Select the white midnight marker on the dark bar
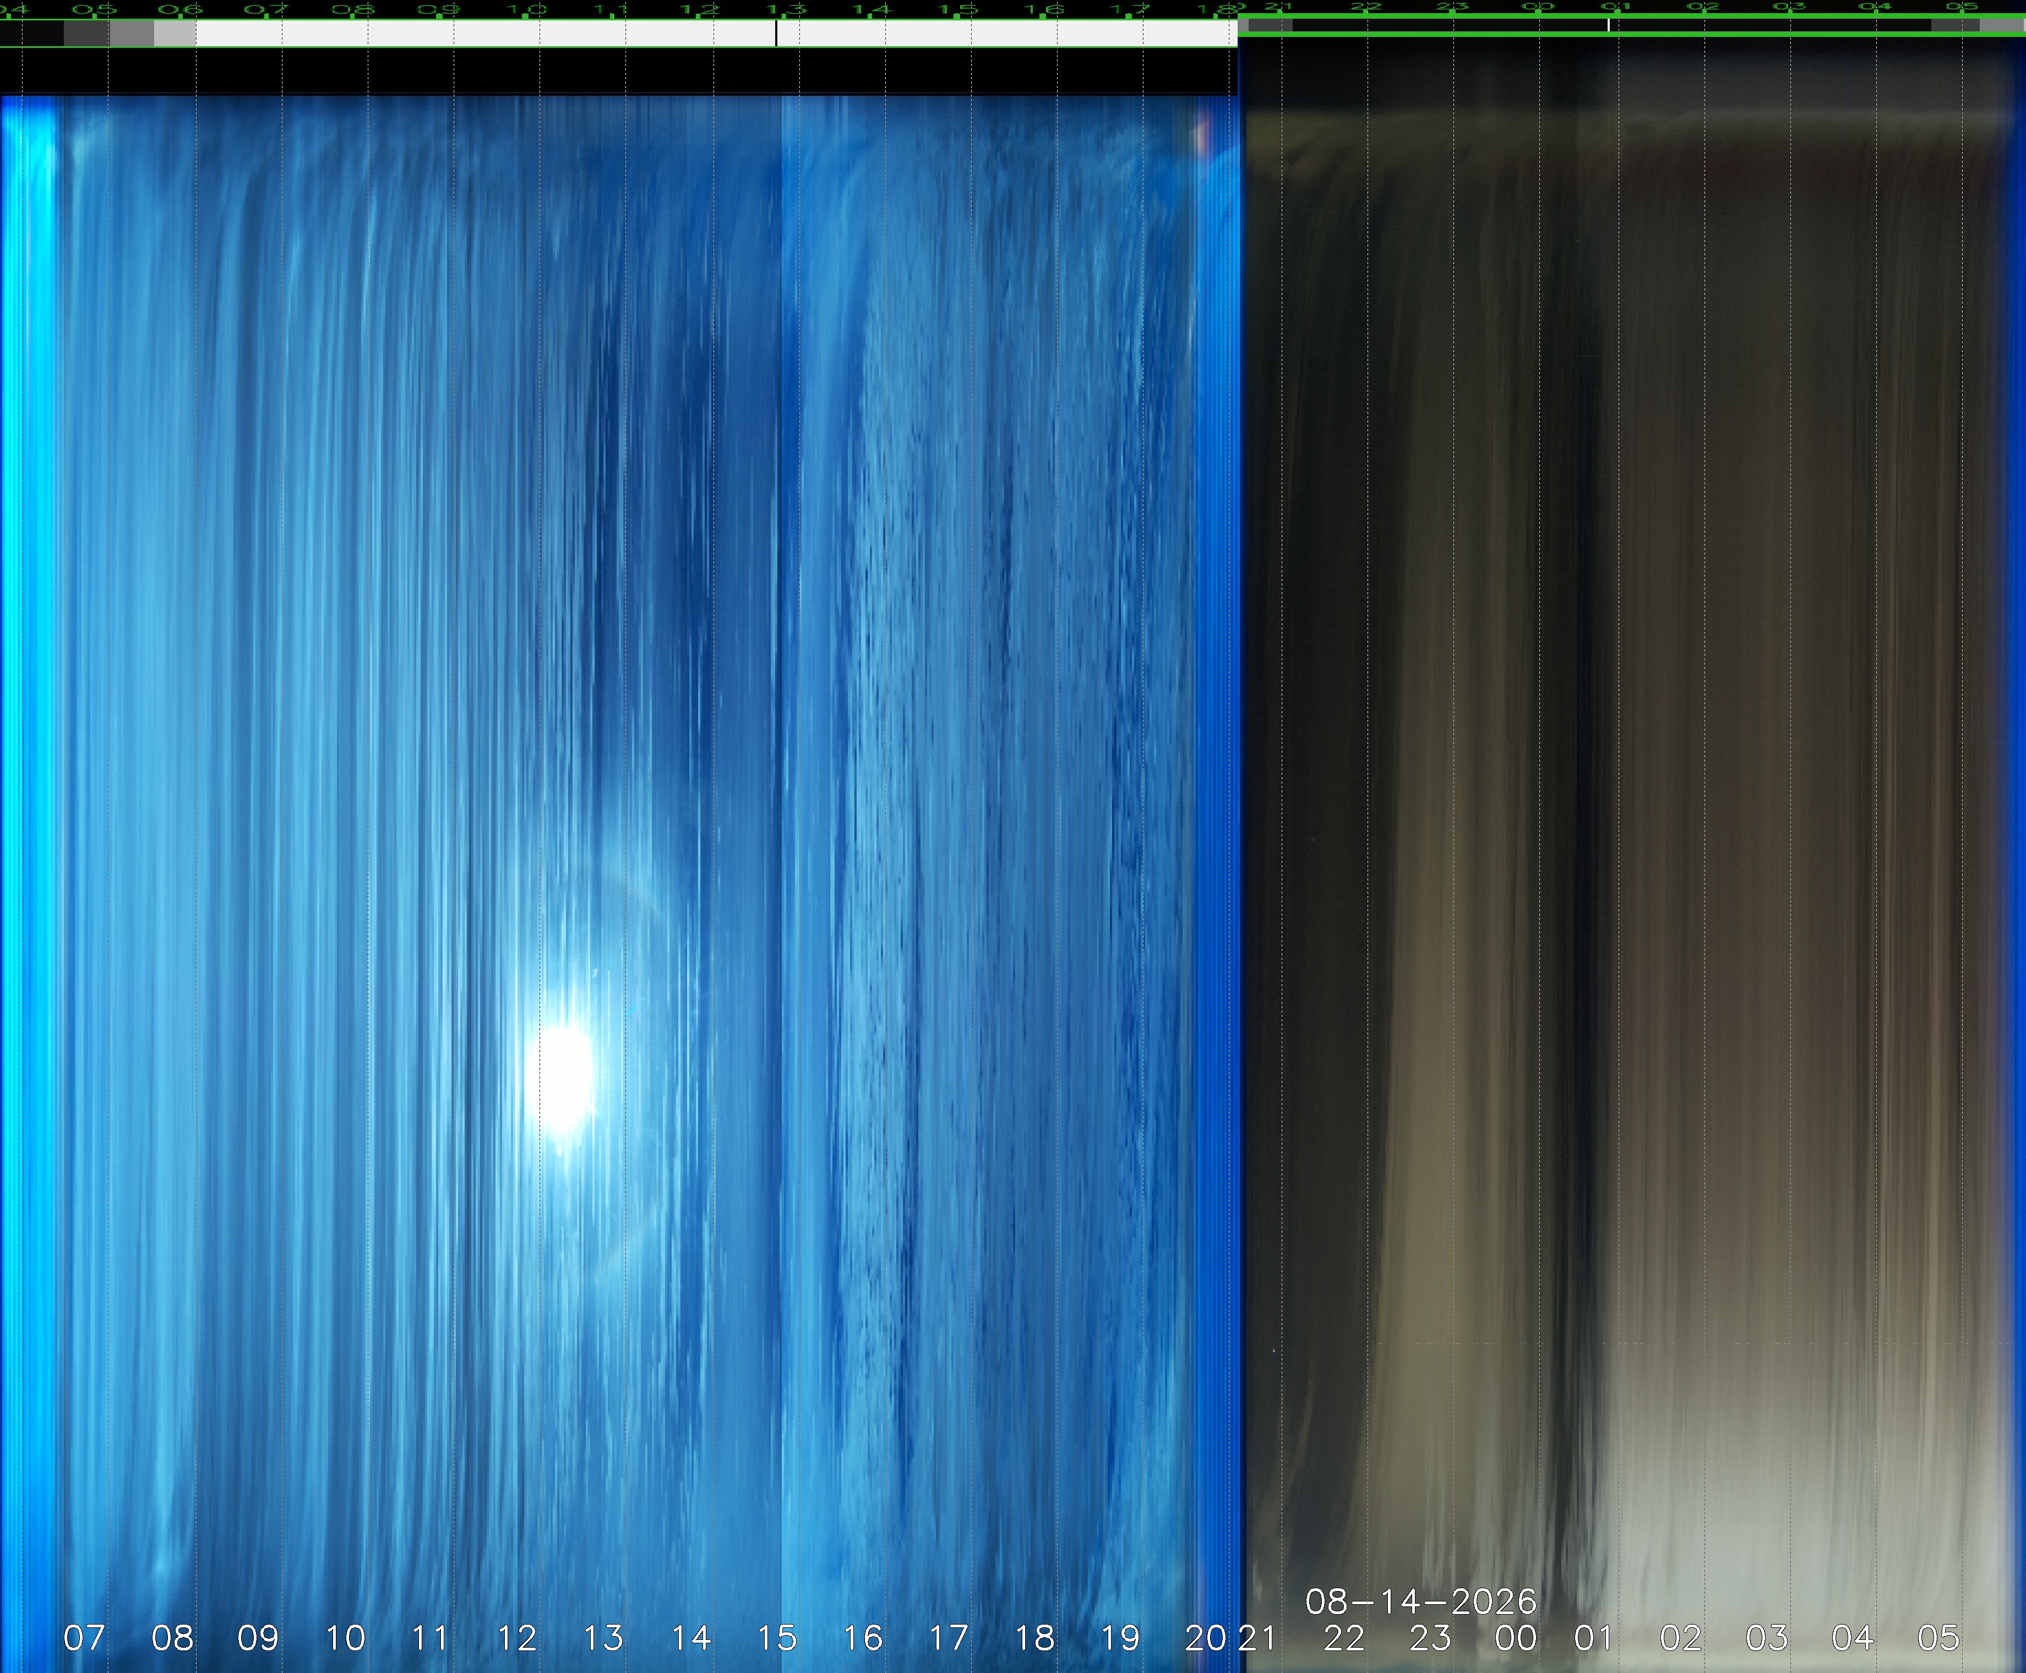 click(x=1608, y=25)
